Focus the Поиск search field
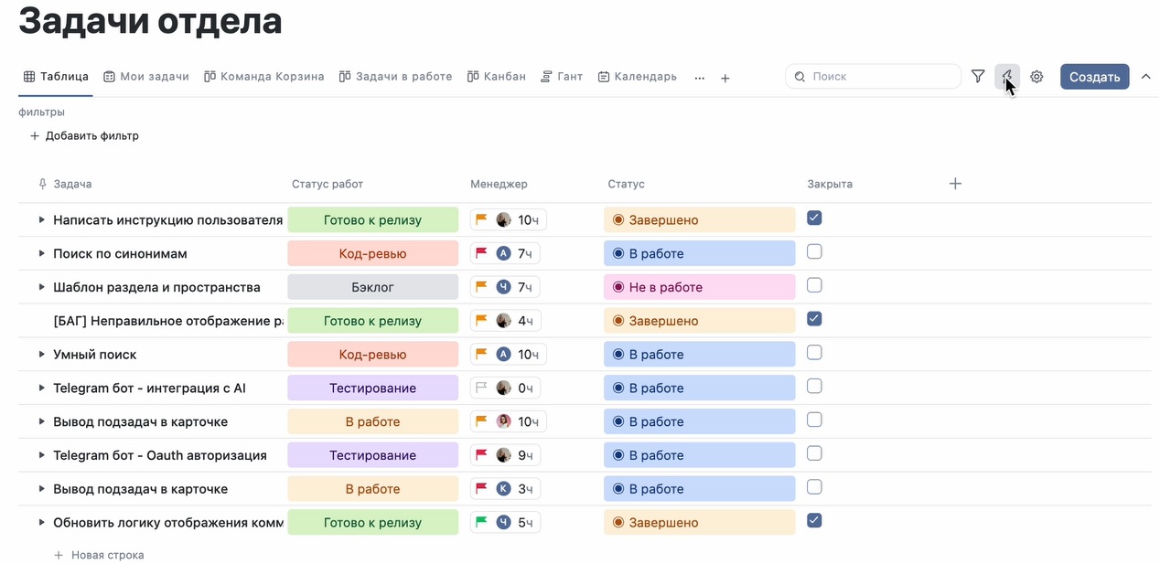The width and height of the screenshot is (1160, 564). point(880,77)
